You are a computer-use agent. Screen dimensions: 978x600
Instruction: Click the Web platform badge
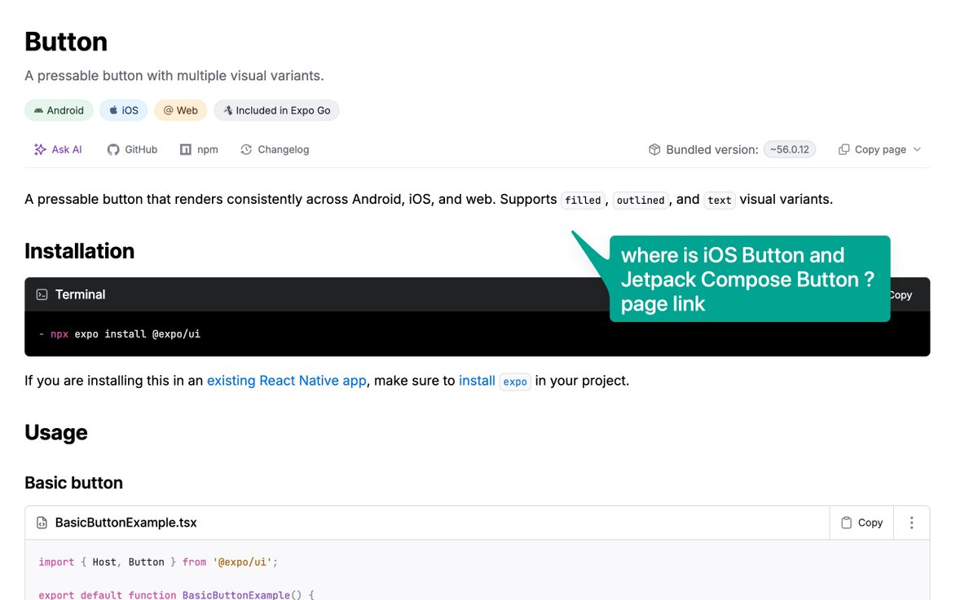[181, 110]
